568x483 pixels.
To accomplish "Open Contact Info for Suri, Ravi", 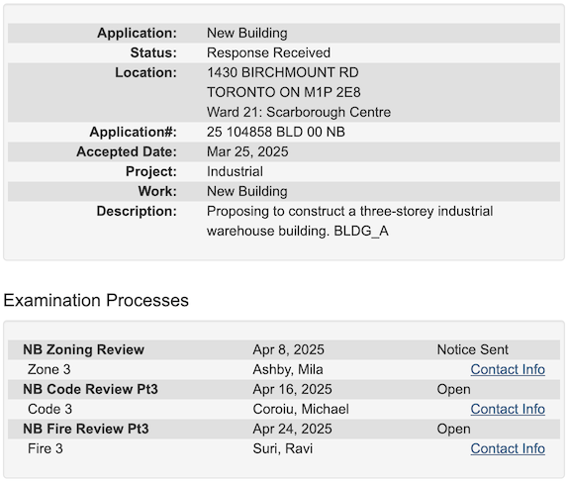I will [x=508, y=448].
